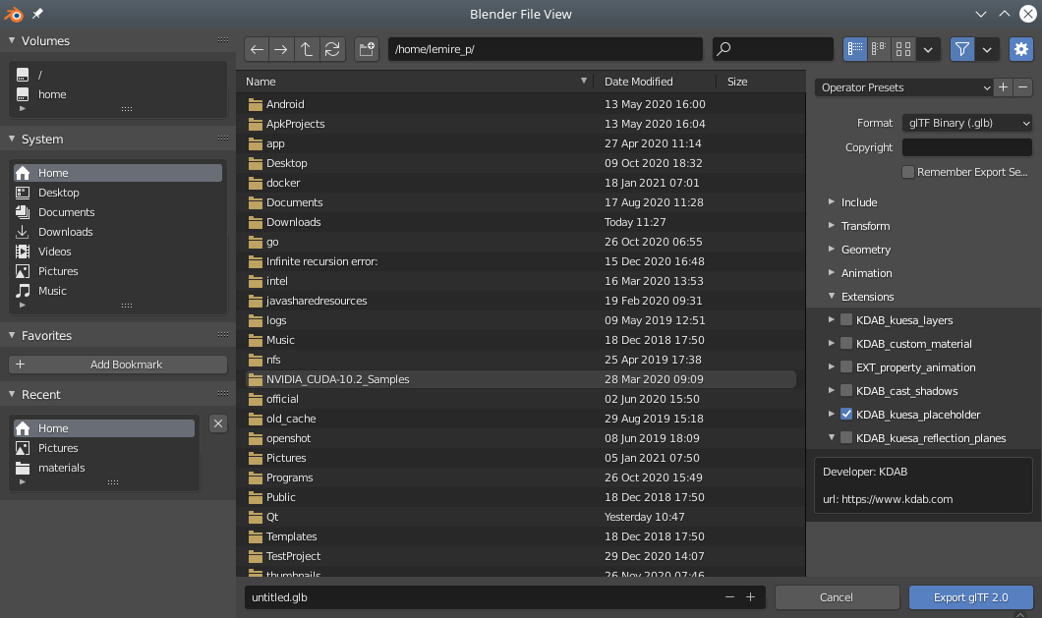Enable KDAB_kuesa_layers extension
This screenshot has width=1042, height=618.
(846, 319)
